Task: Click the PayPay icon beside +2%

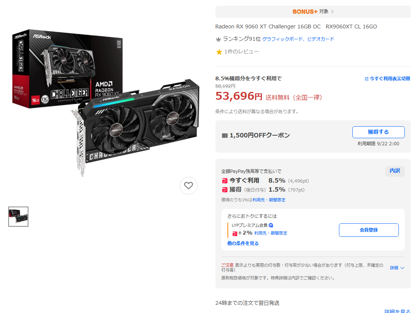Action: [x=235, y=233]
